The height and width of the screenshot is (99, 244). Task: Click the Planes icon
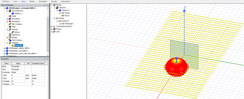(x=54, y=29)
